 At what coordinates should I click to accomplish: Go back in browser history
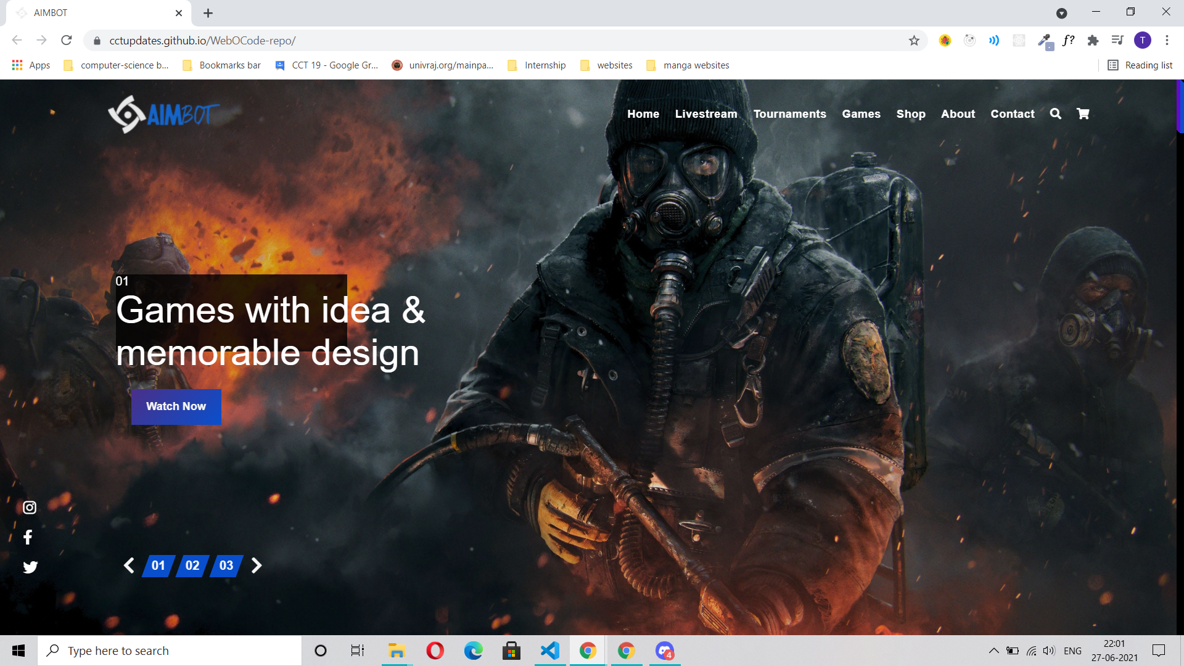pos(17,40)
